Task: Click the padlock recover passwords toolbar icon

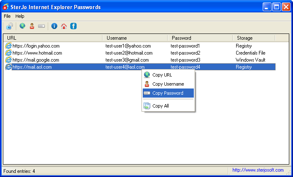Action: [10, 26]
